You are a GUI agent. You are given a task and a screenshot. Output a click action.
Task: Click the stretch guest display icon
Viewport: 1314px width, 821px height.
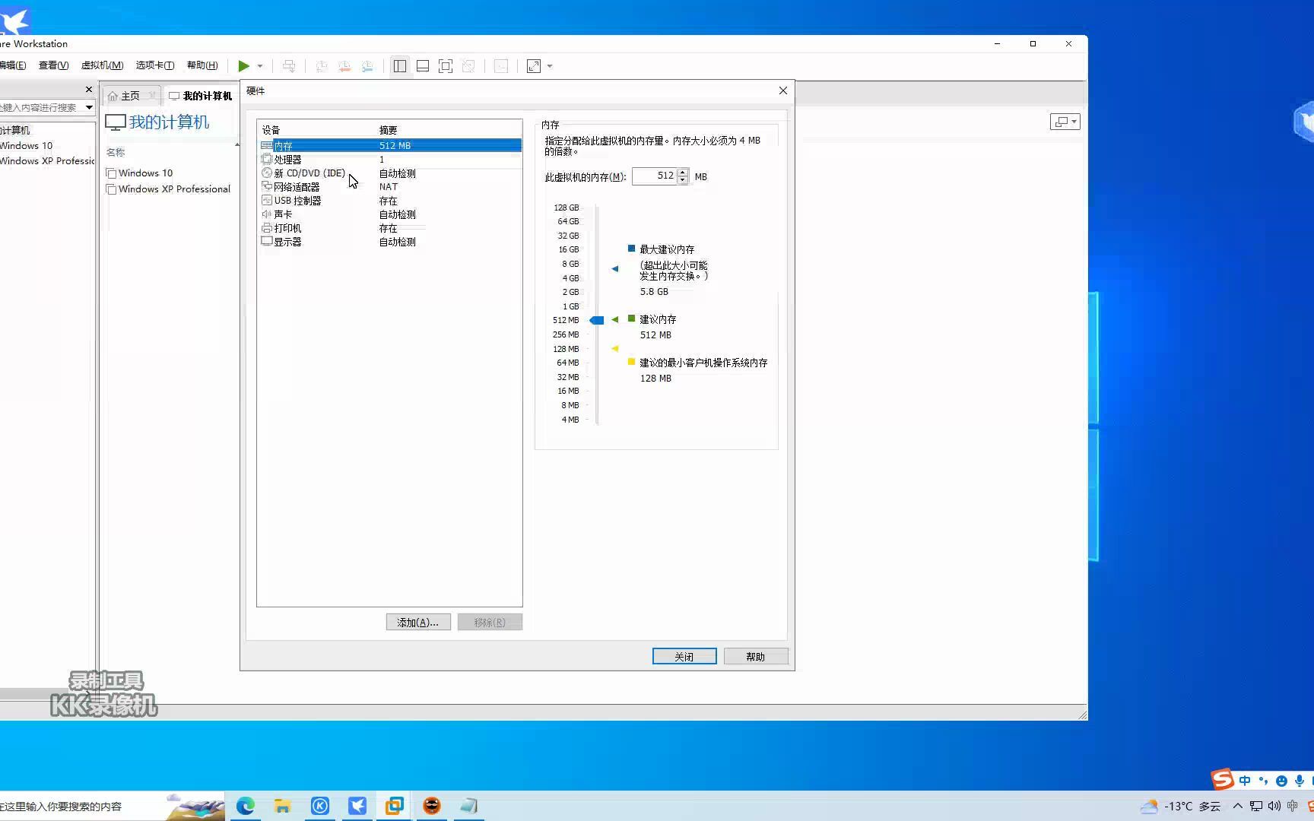(x=534, y=66)
